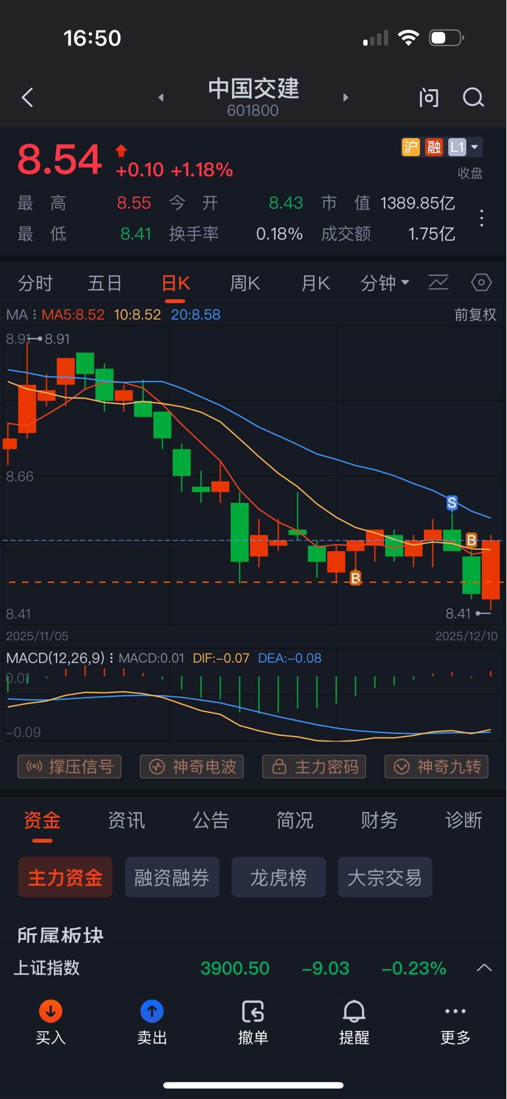507x1099 pixels.
Task: Open the 简况 company profile tab
Action: point(295,820)
